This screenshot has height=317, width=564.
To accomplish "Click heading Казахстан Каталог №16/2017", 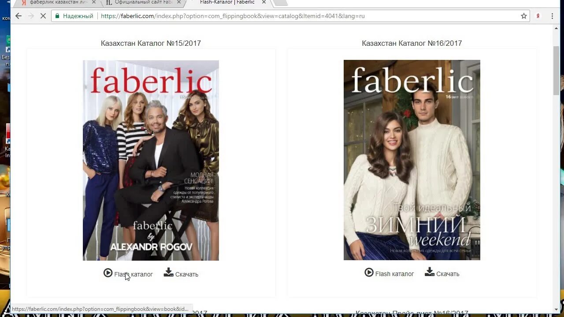I will [412, 43].
